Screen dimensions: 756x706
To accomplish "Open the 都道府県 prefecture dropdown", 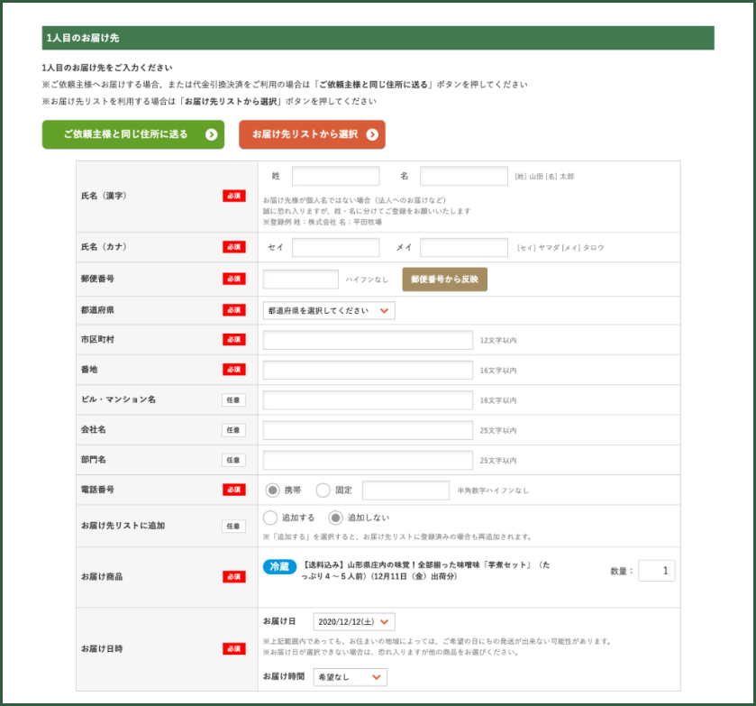I will point(329,311).
